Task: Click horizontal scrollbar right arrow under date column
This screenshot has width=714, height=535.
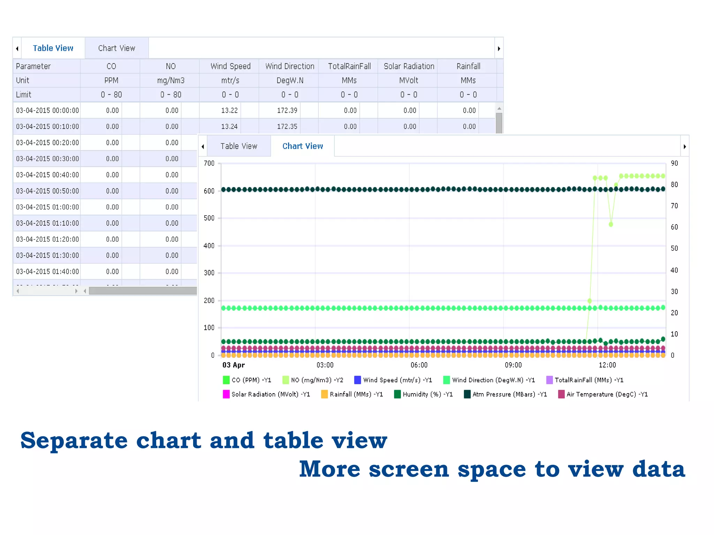Action: click(76, 291)
